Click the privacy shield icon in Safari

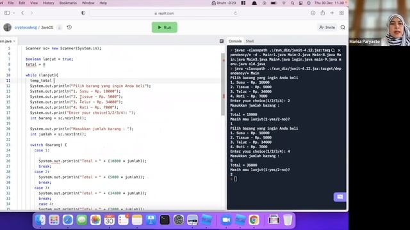point(83,13)
